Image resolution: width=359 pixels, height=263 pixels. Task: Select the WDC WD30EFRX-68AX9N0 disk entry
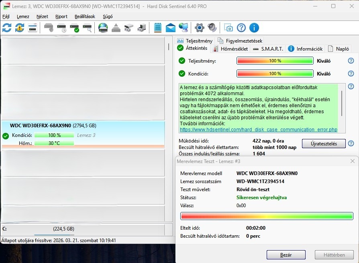click(83, 135)
